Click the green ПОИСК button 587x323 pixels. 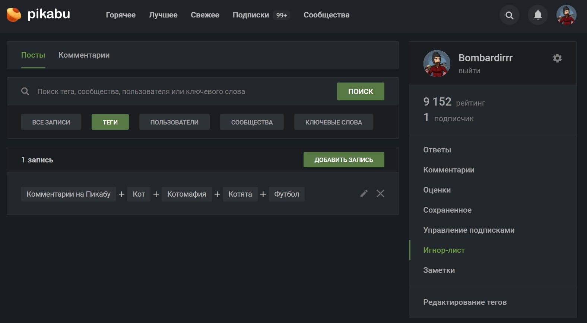361,91
